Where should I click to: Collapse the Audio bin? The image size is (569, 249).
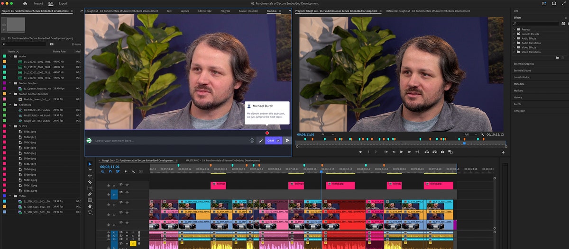10,56
